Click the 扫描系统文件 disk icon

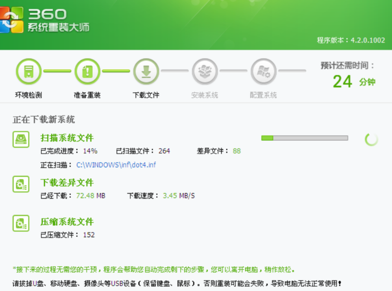pos(21,139)
